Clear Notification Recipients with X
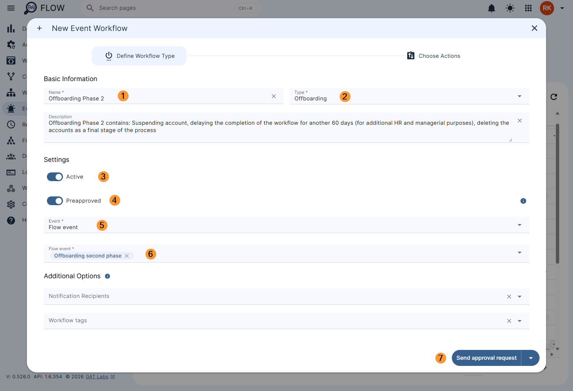This screenshot has height=391, width=573. (509, 296)
